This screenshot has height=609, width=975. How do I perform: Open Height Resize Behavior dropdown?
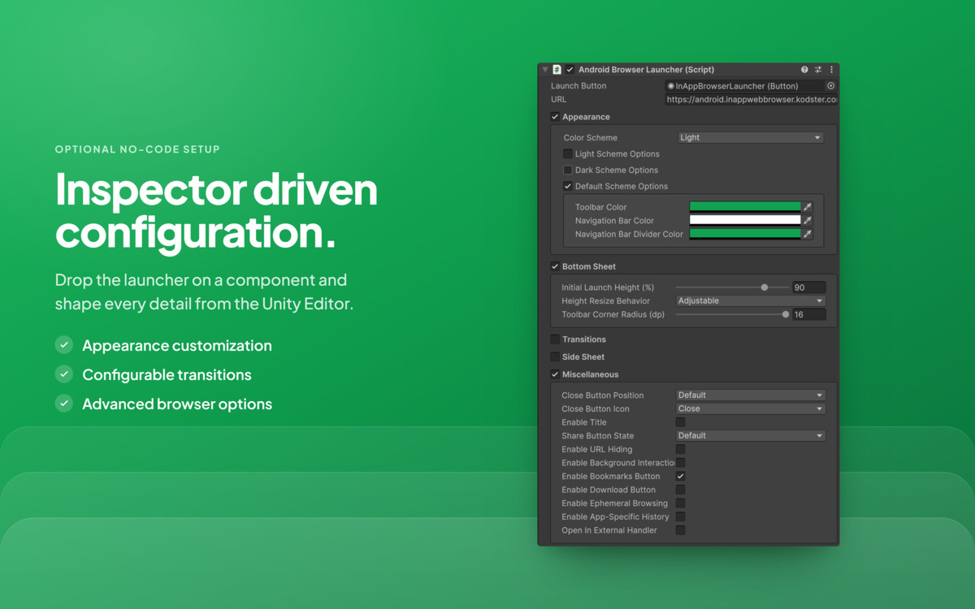click(751, 300)
